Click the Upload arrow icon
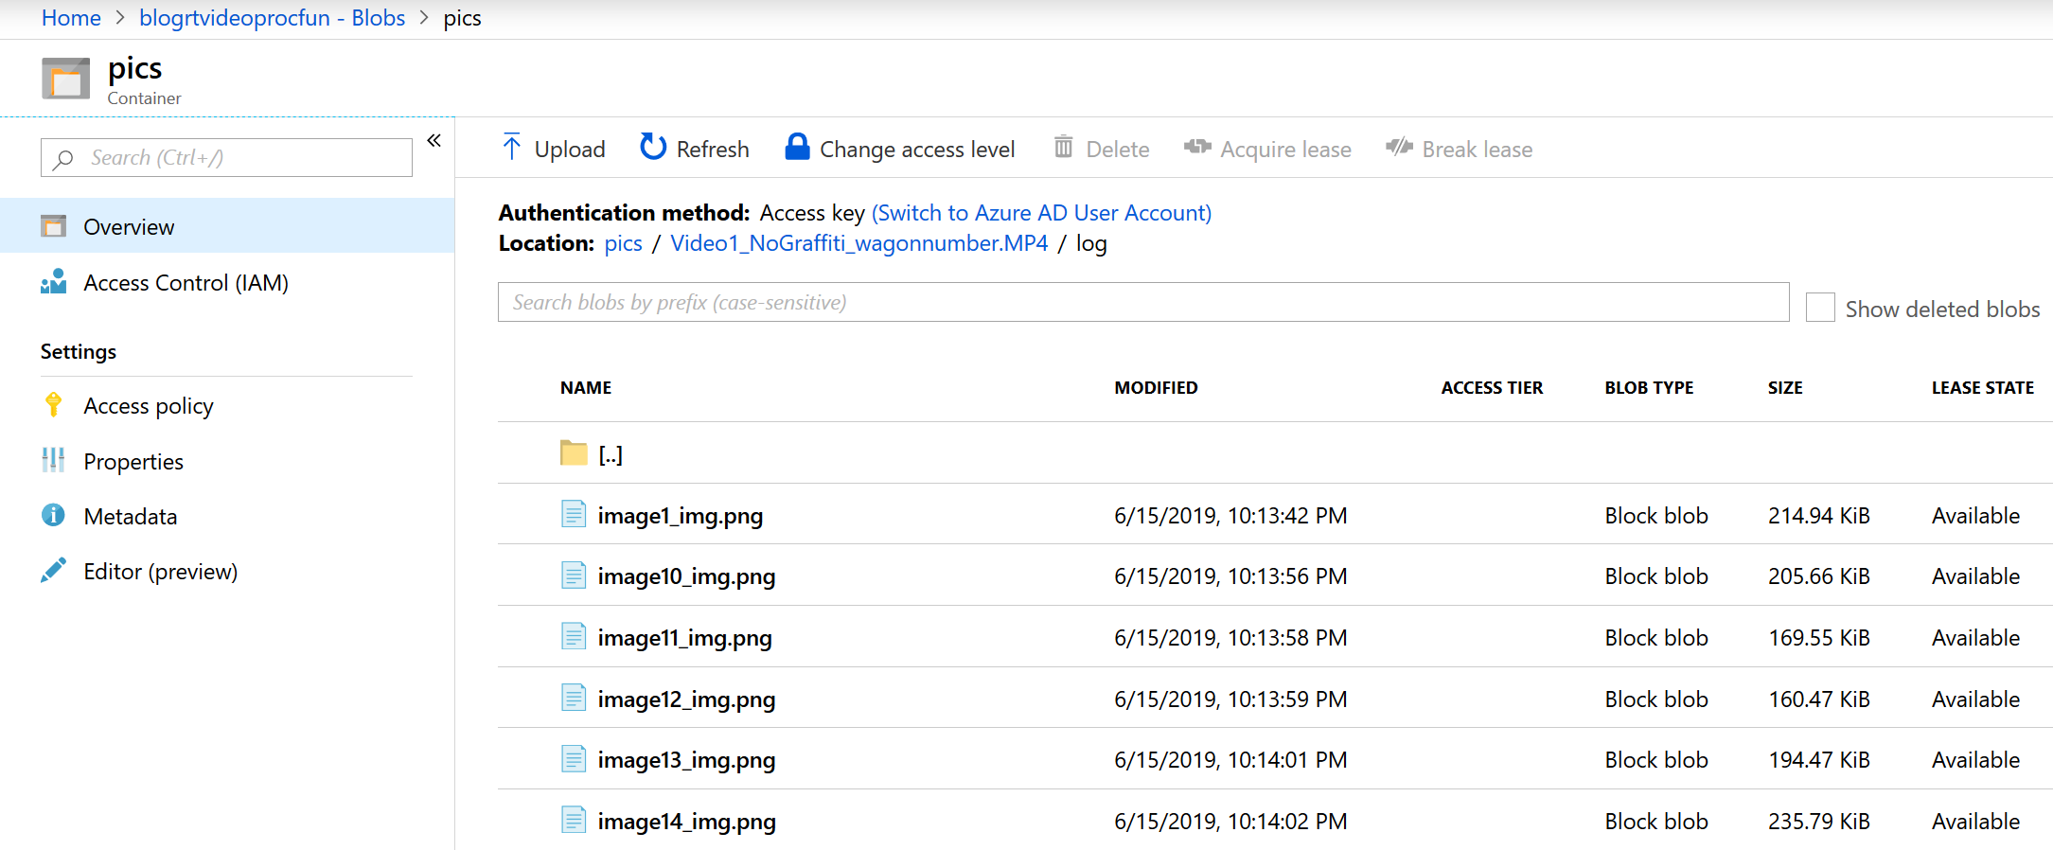The height and width of the screenshot is (850, 2053). pos(512,148)
